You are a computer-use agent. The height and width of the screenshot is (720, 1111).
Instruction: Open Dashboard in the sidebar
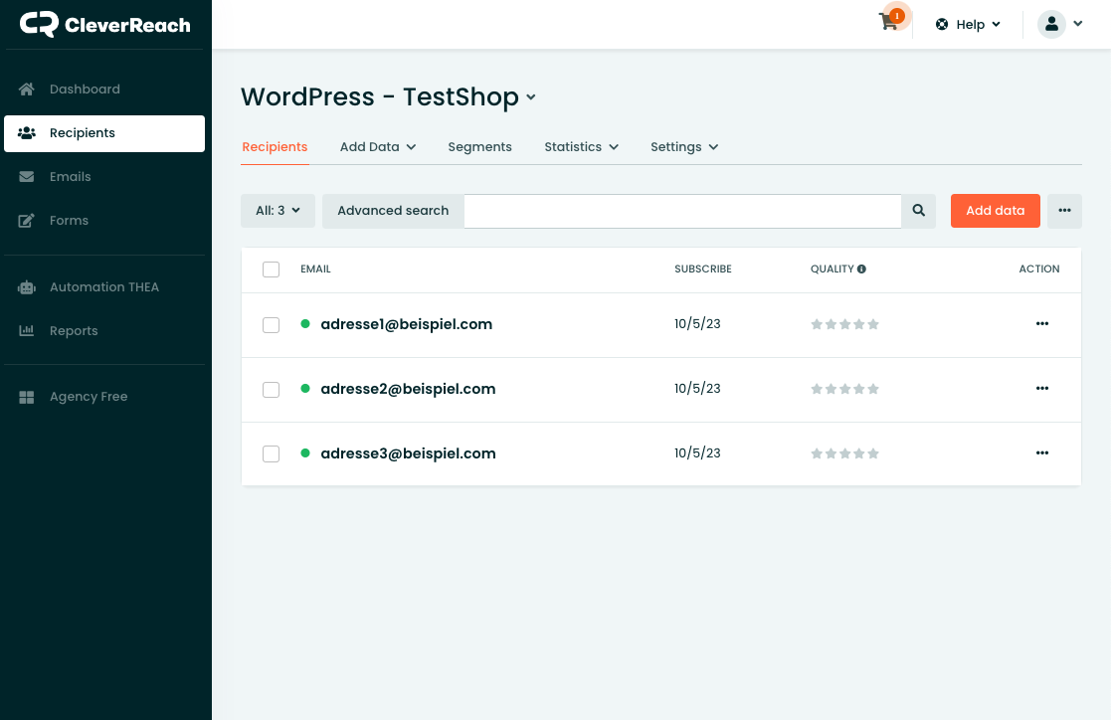point(104,90)
